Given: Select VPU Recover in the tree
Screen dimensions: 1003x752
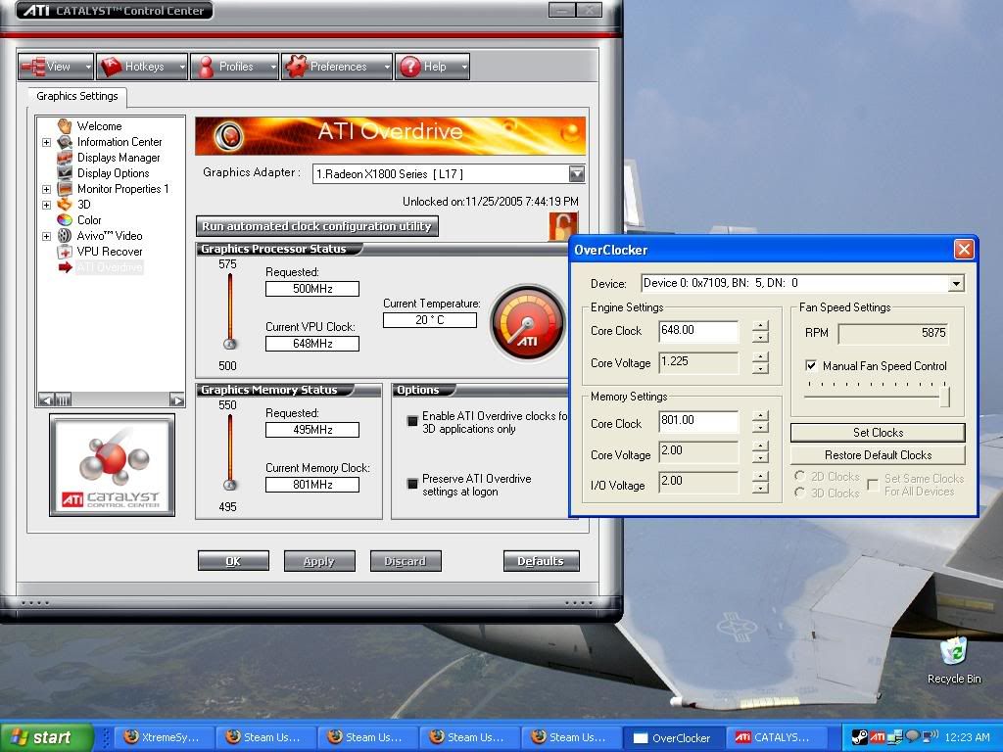Looking at the screenshot, I should (x=110, y=252).
